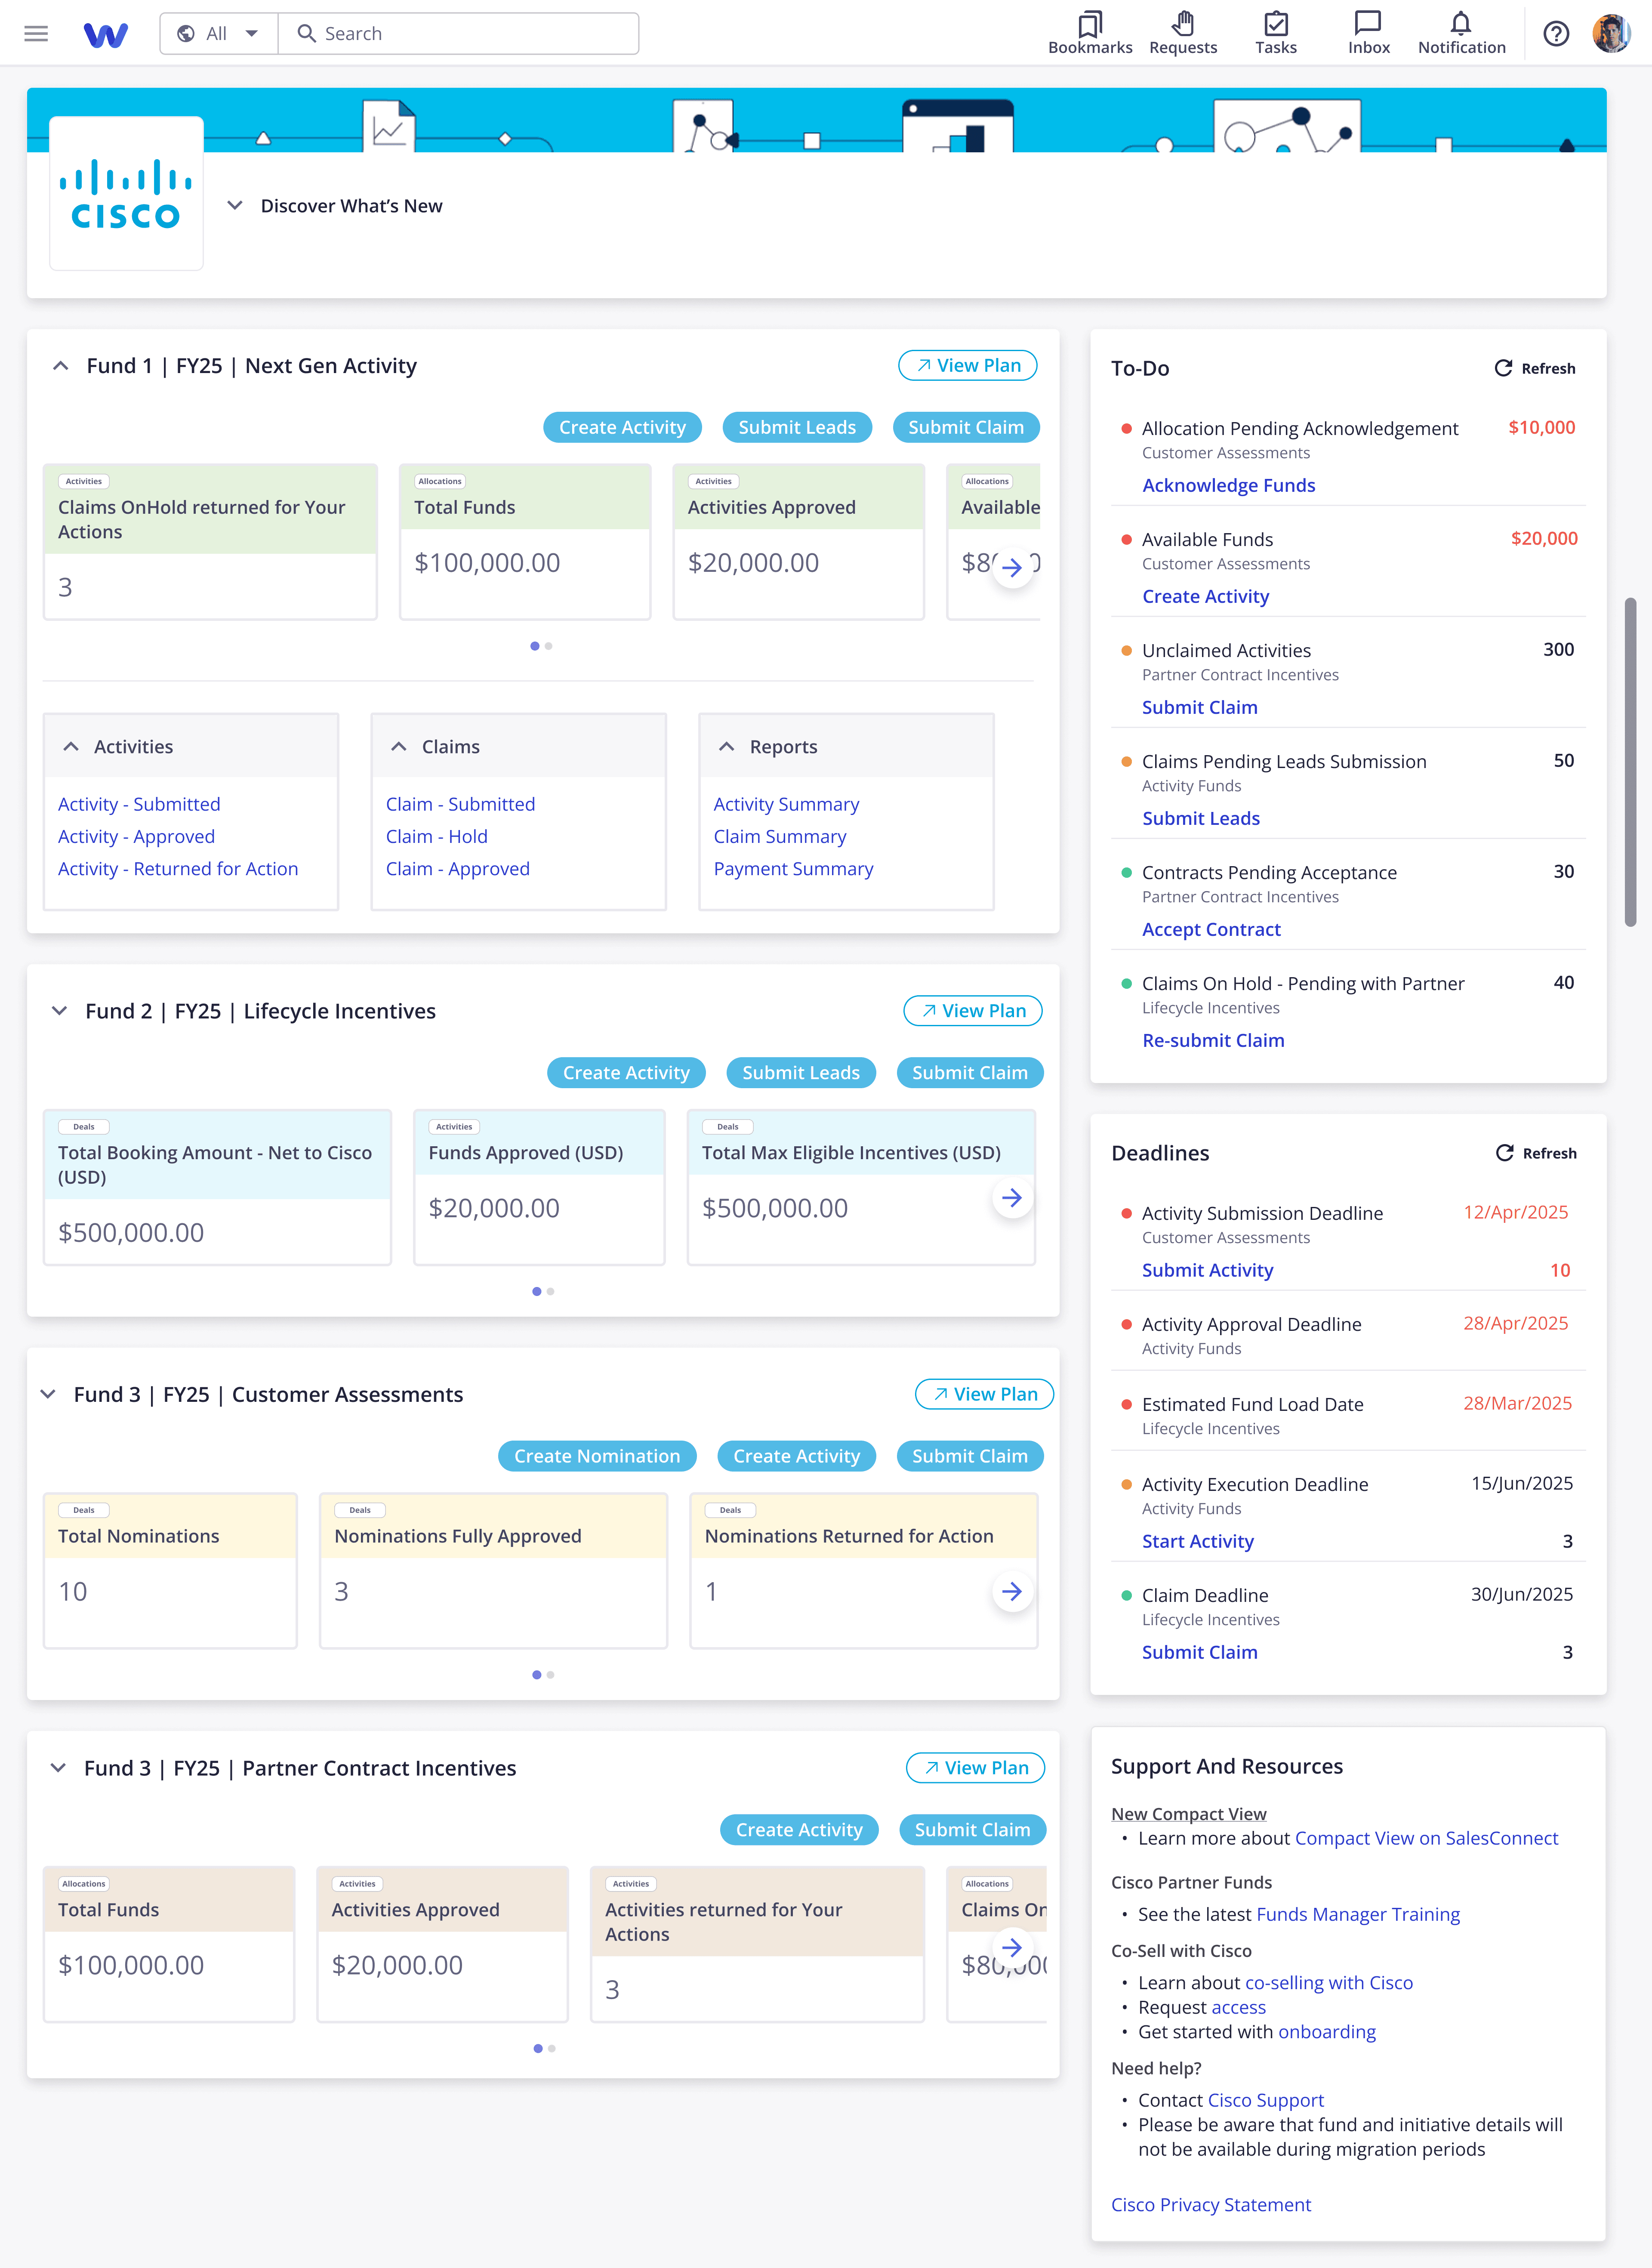This screenshot has height=2268, width=1652.
Task: Expand Discover What's New section
Action: tap(235, 205)
